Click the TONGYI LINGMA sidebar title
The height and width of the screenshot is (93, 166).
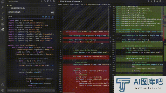(x=13, y=1)
